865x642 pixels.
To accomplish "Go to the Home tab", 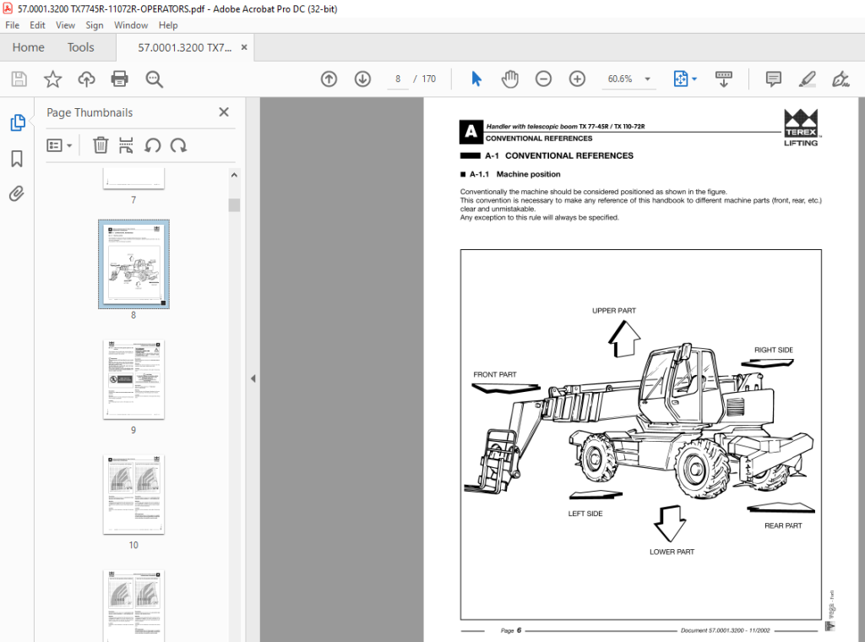I will [x=28, y=47].
